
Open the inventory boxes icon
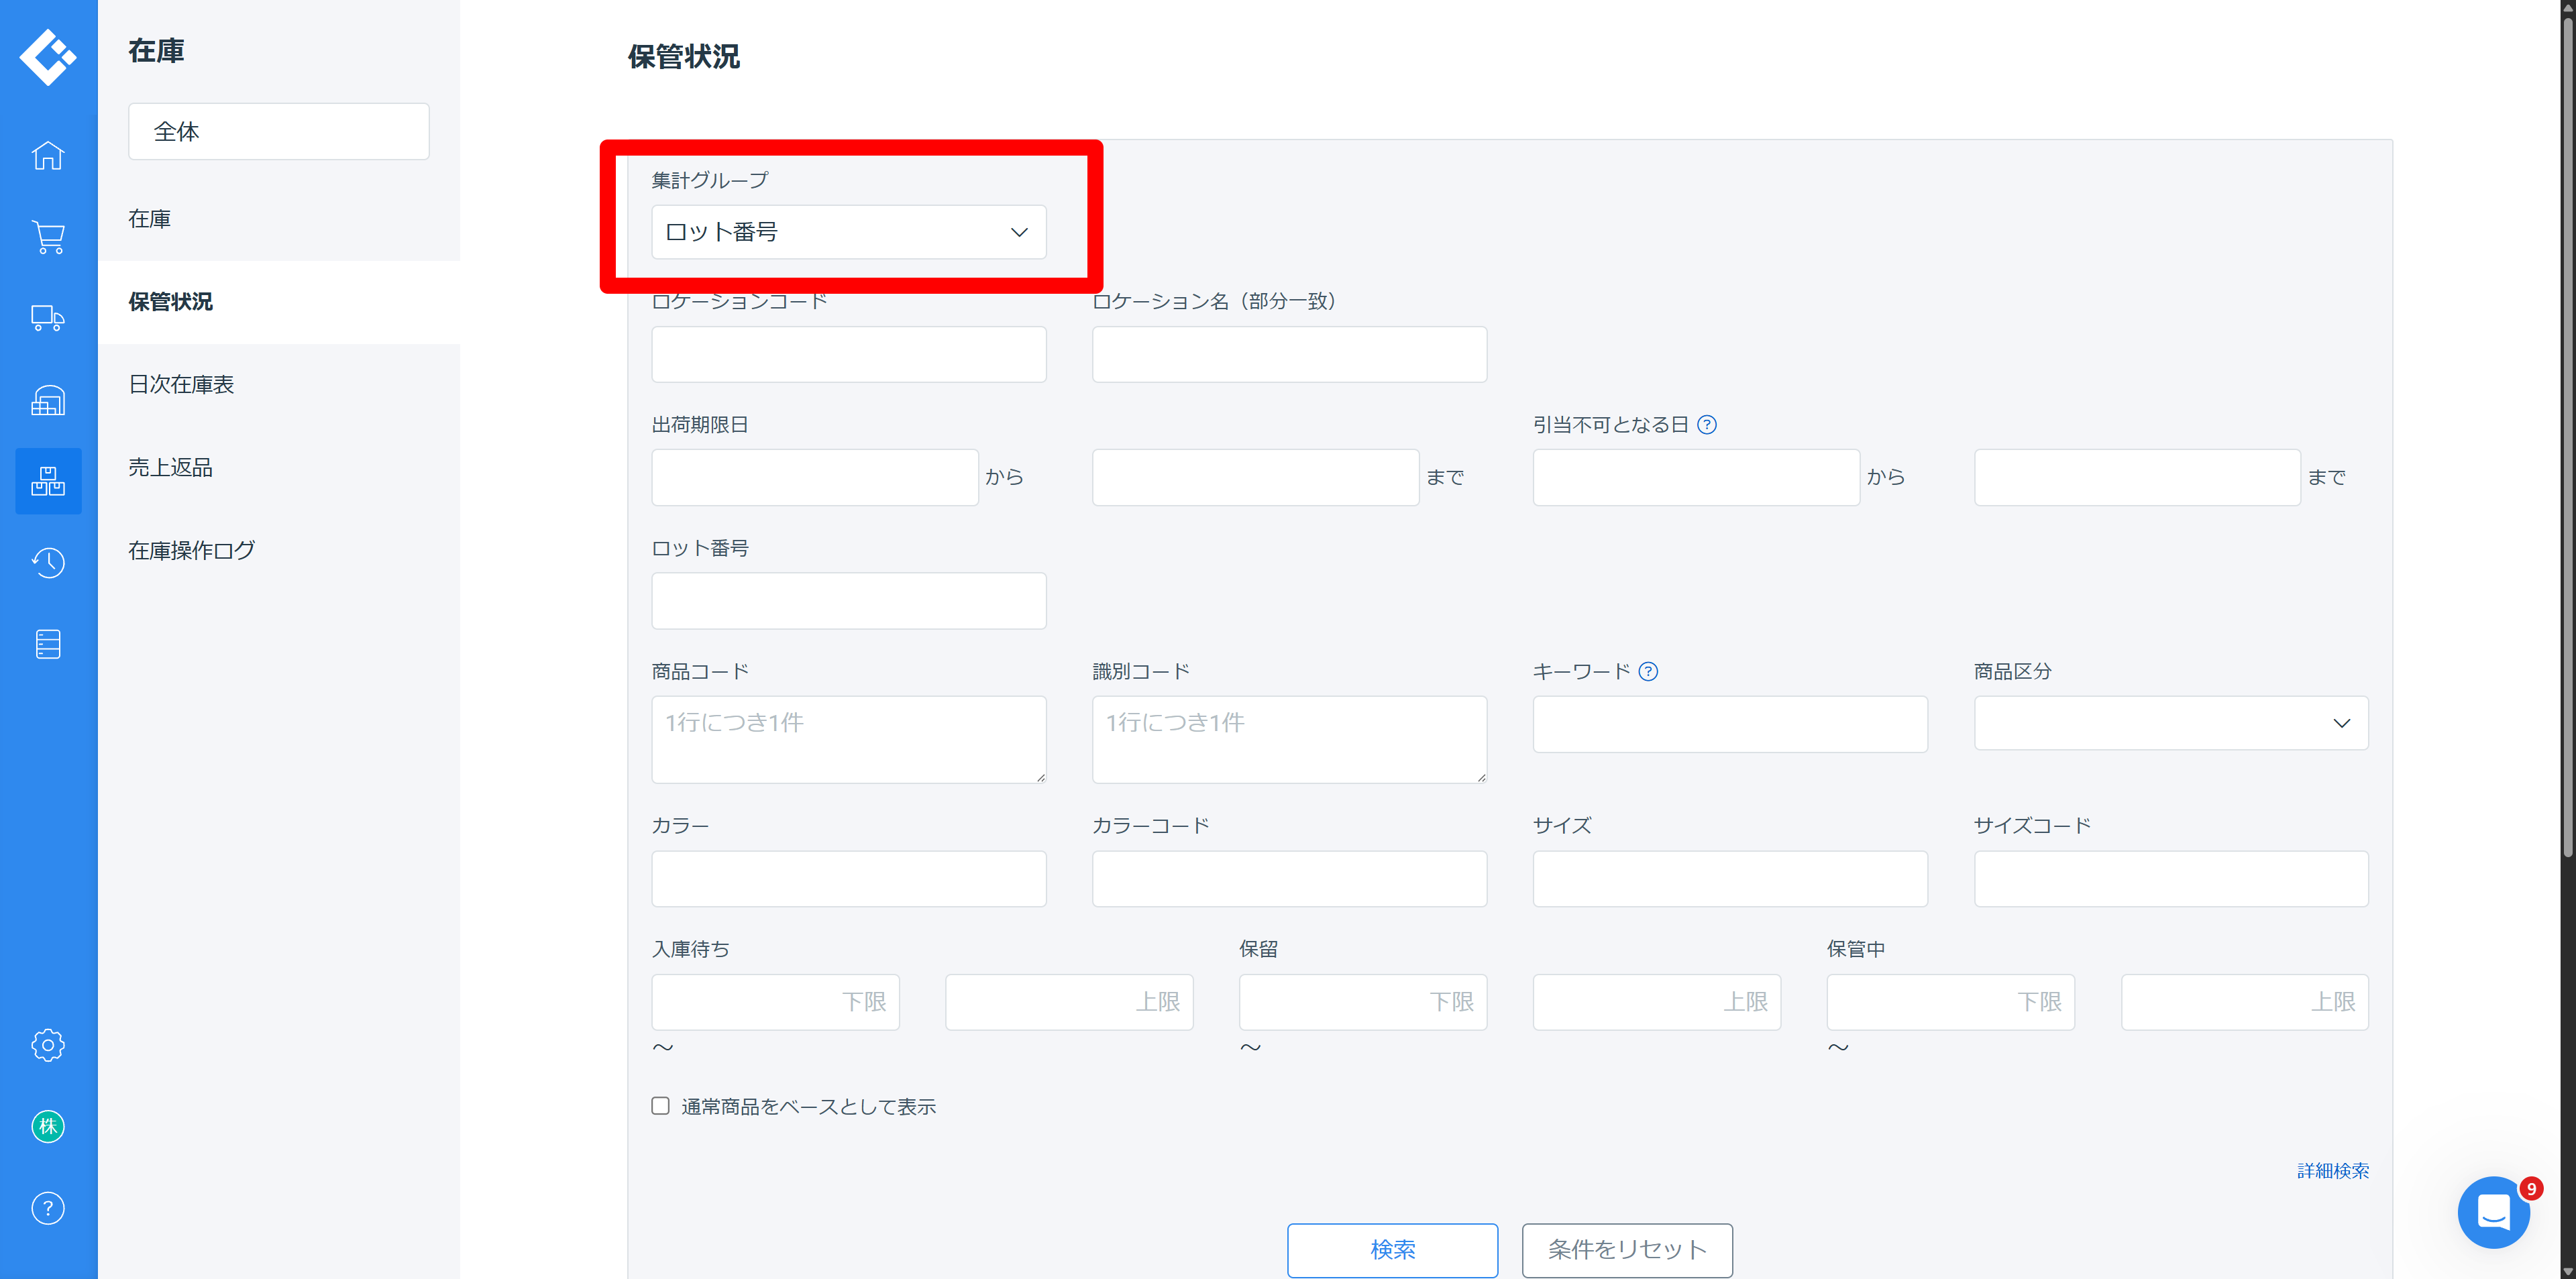pos(48,481)
